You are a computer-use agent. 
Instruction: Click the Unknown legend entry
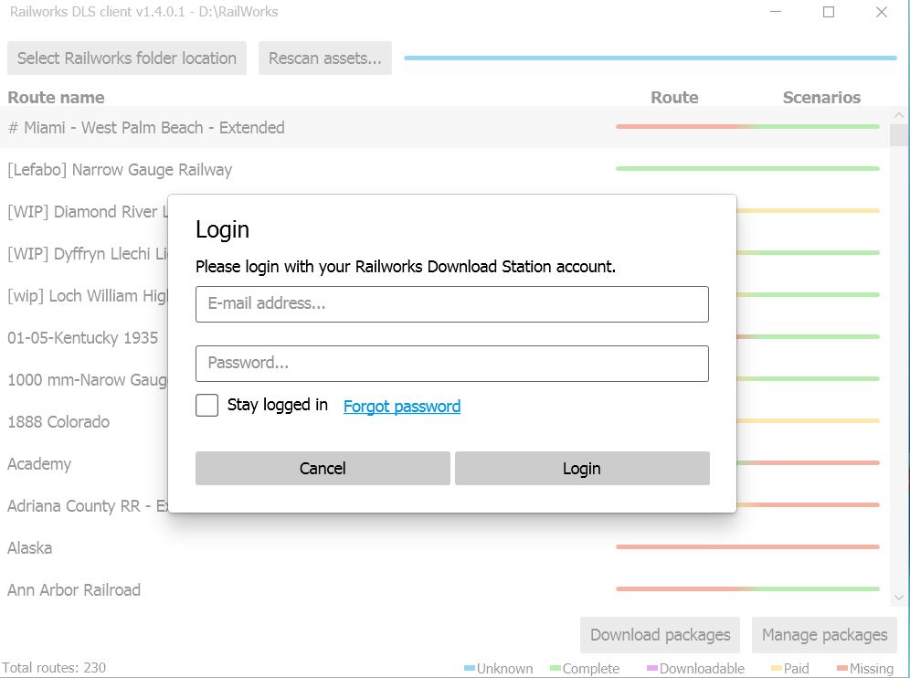(x=499, y=668)
